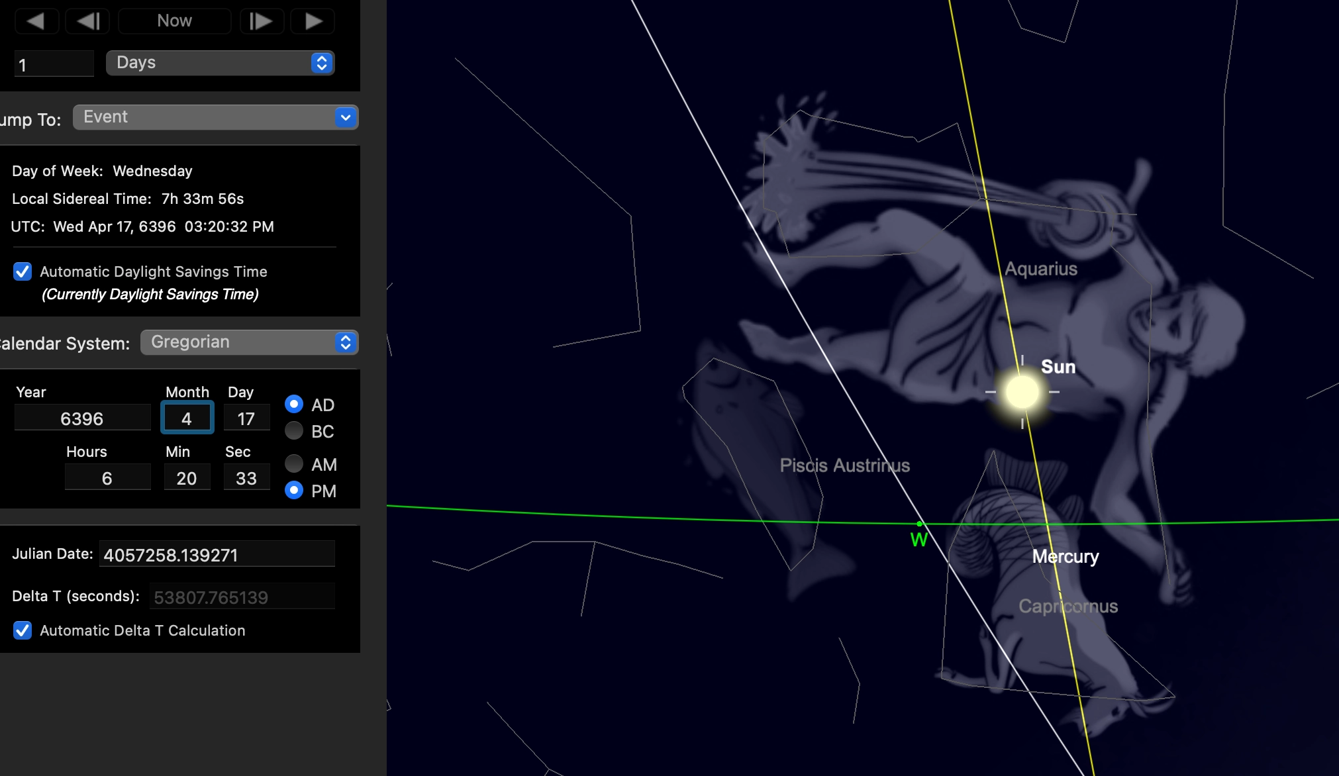Click the Hours field showing 6
Image resolution: width=1339 pixels, height=776 pixels.
tap(107, 478)
